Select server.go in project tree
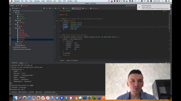This screenshot has height=101, width=181. tap(21, 40)
